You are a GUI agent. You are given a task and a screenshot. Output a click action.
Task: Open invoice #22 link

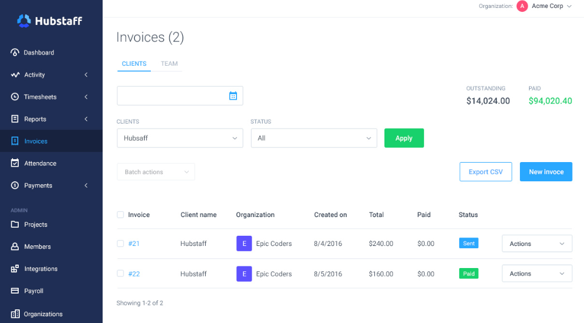coord(134,274)
